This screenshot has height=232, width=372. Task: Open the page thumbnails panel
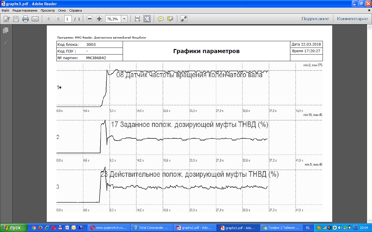pyautogui.click(x=6, y=30)
